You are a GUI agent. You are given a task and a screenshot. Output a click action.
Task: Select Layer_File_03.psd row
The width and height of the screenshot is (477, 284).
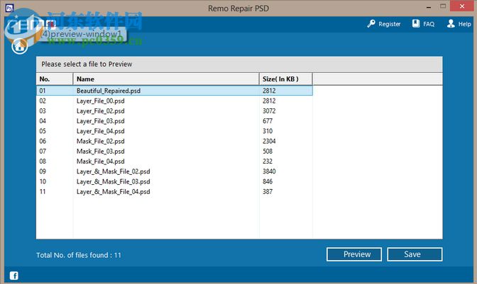175,121
